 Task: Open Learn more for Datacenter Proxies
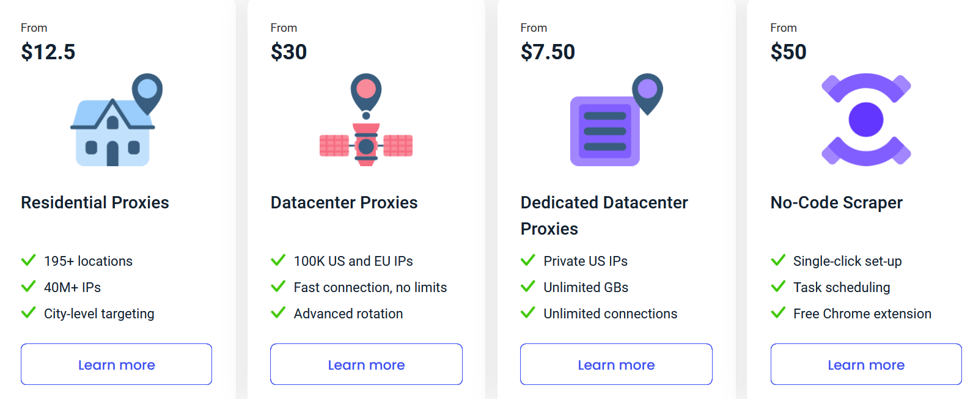[x=366, y=364]
